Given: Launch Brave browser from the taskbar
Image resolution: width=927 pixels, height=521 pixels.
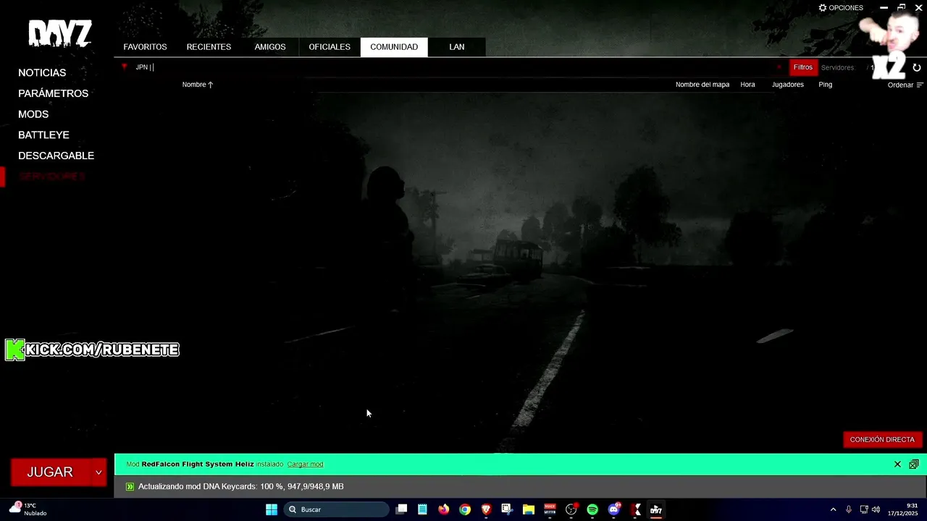Looking at the screenshot, I should 487,509.
